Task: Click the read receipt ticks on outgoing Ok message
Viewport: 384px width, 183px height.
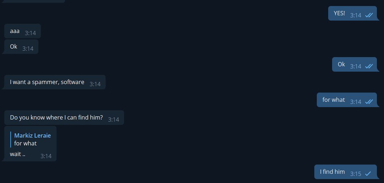Action: point(369,66)
